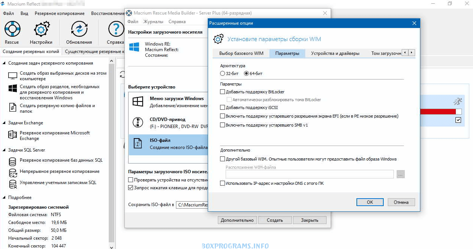473x249 pixels.
Task: Click monitor icon for imaging selected disks
Action: [x=13, y=76]
